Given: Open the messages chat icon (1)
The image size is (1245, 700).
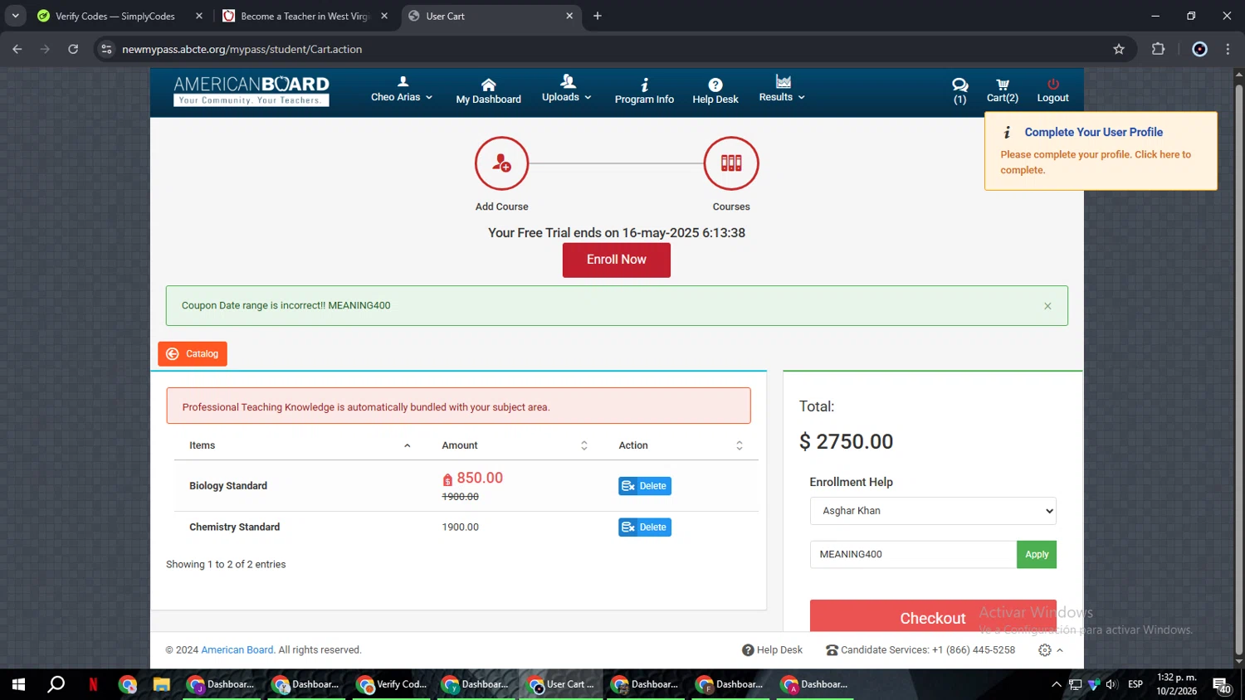Looking at the screenshot, I should (x=959, y=91).
